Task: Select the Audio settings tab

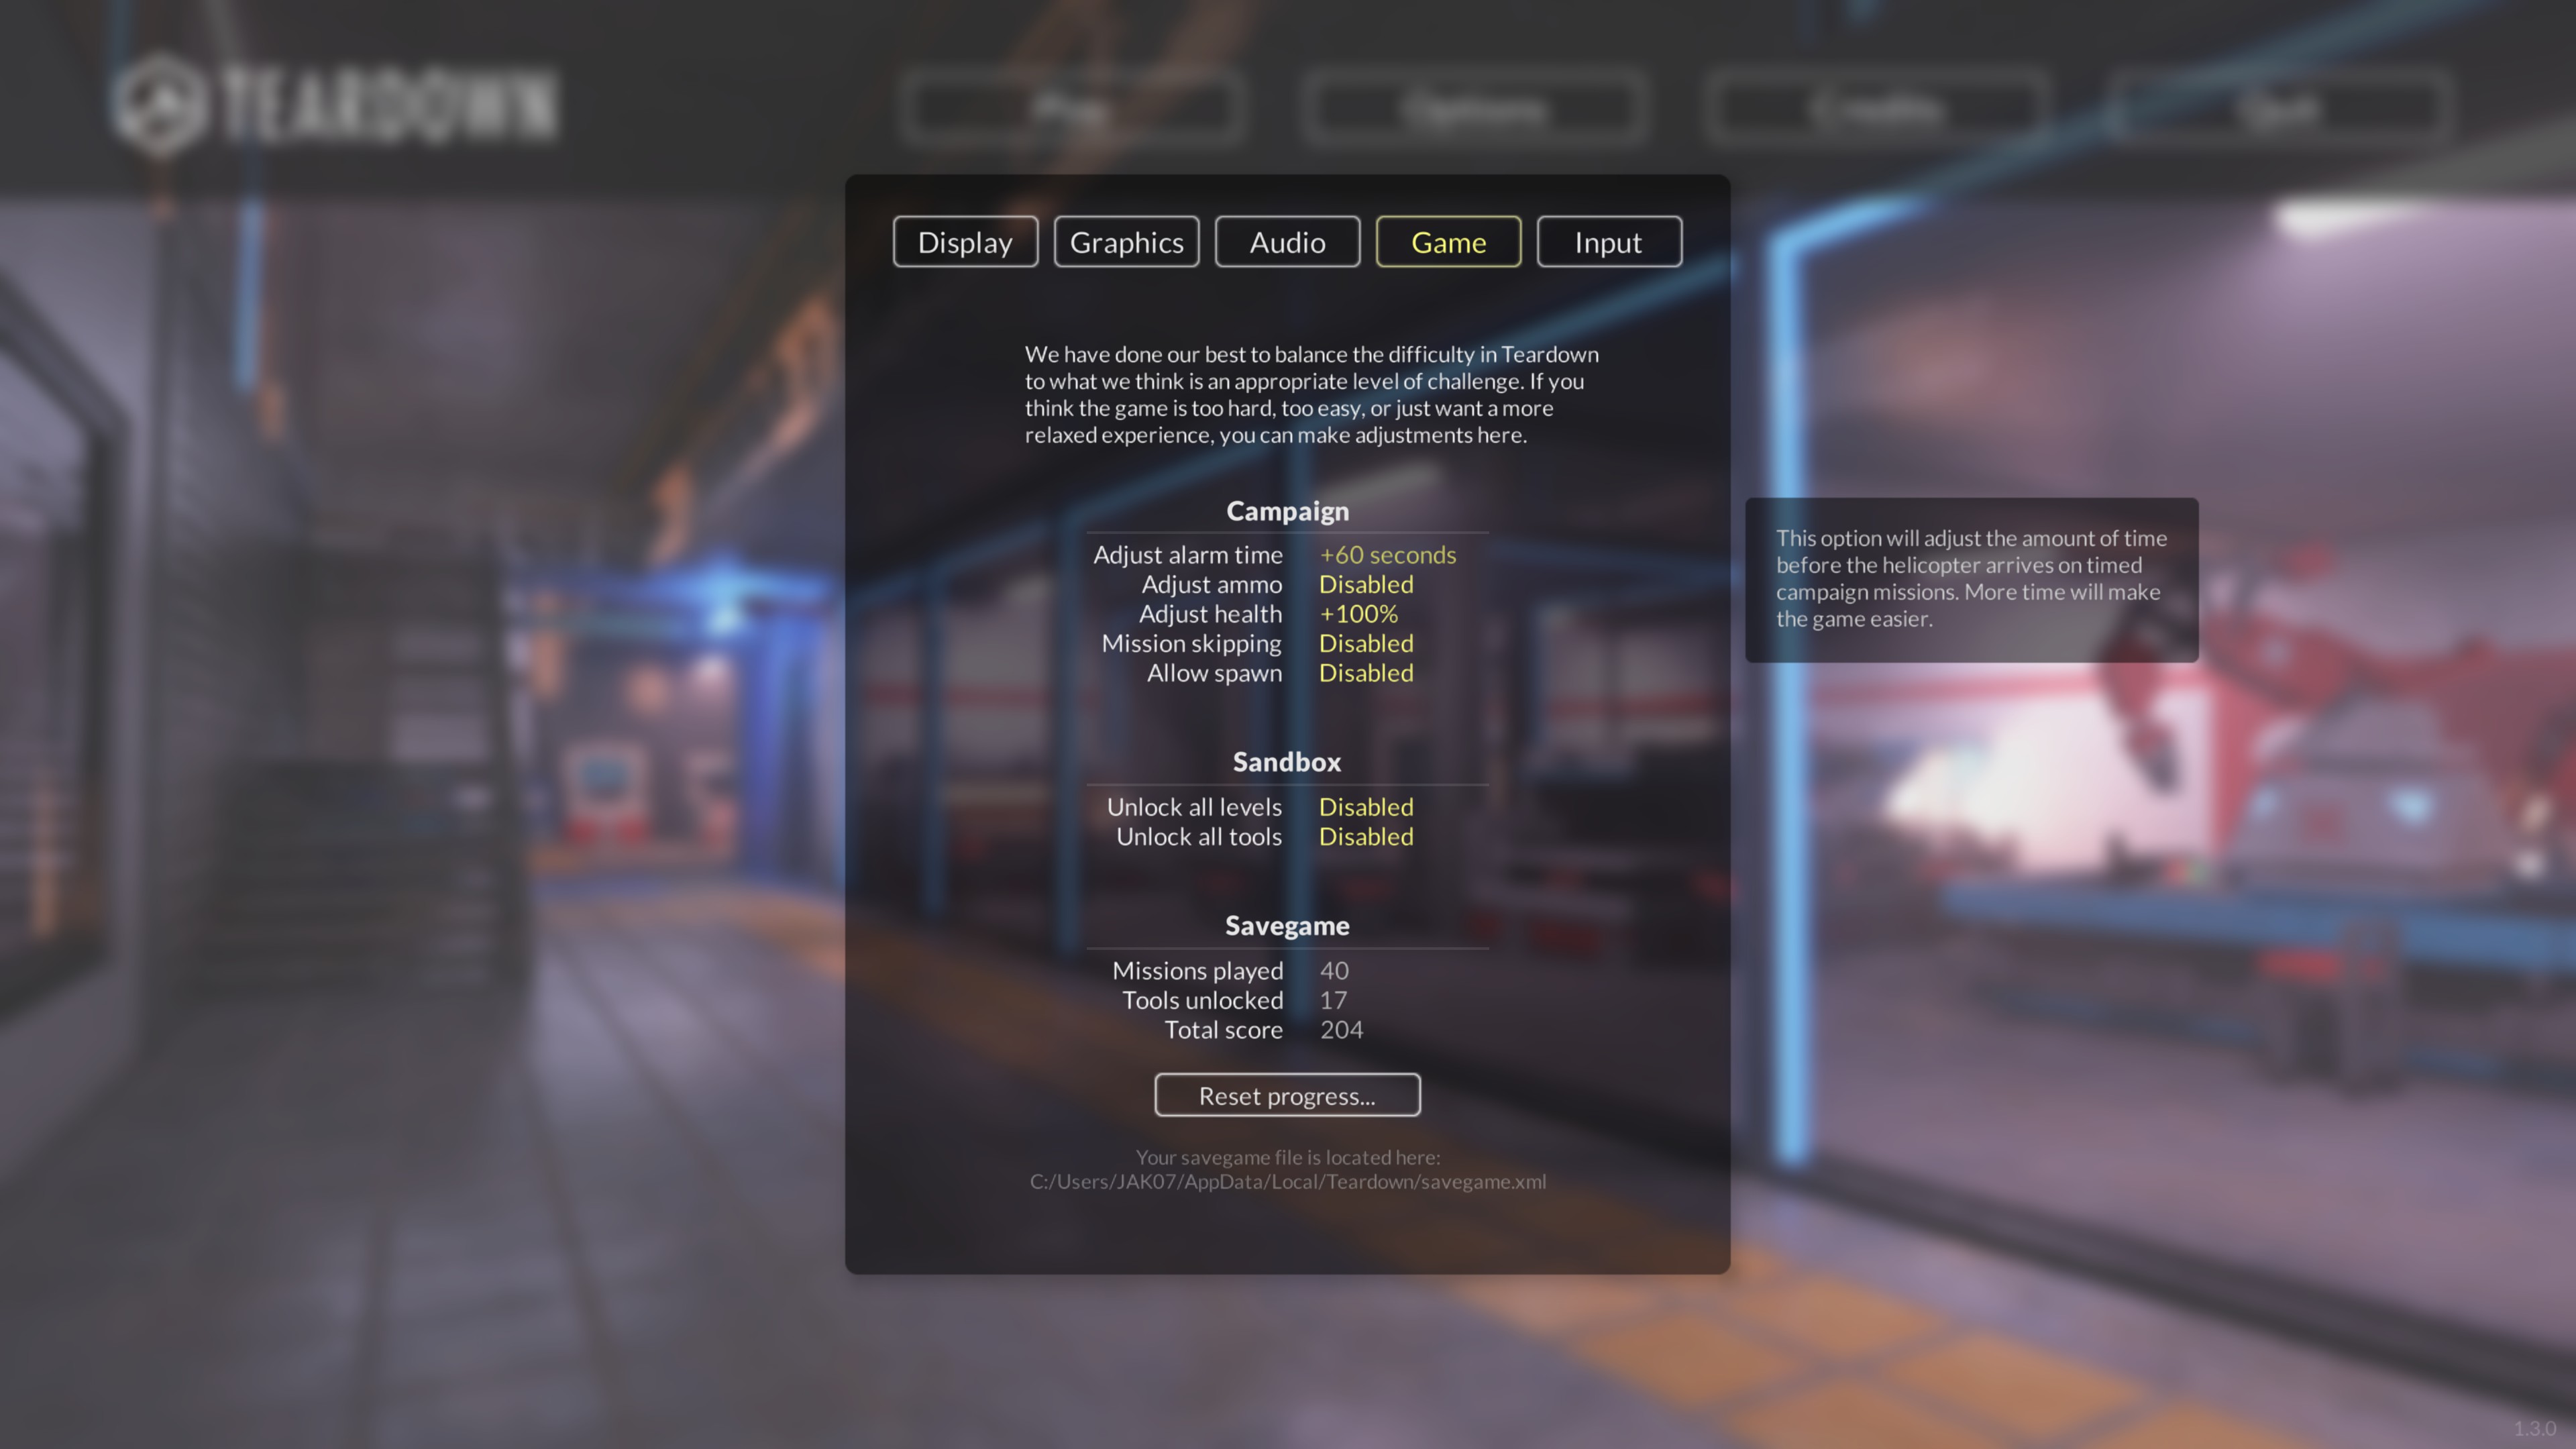Action: (1287, 241)
